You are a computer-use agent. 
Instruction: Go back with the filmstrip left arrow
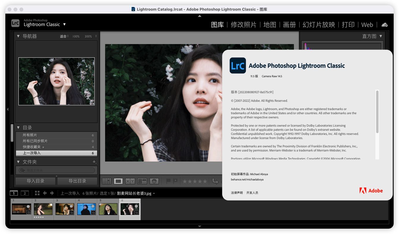pos(45,193)
